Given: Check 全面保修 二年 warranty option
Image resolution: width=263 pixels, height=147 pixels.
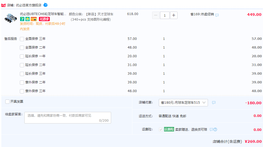Looking at the screenshot, I should coord(22,48).
